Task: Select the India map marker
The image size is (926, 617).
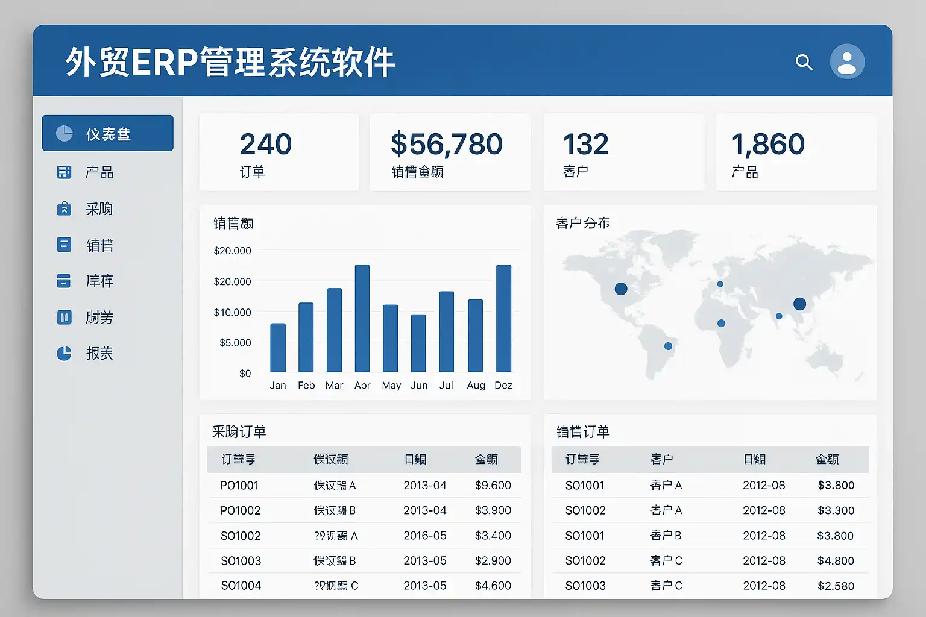Action: pos(779,316)
